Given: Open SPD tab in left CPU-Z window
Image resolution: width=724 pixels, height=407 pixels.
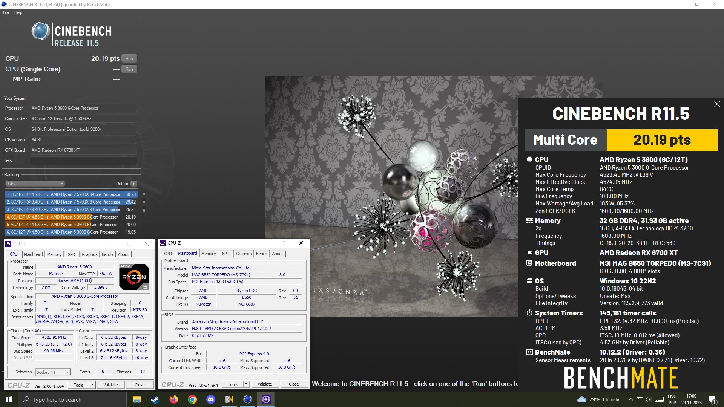Looking at the screenshot, I should tap(72, 254).
